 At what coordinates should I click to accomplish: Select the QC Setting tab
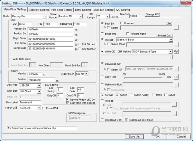(123, 10)
